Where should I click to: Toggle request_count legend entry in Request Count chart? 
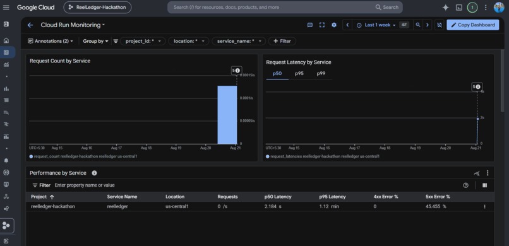point(83,156)
